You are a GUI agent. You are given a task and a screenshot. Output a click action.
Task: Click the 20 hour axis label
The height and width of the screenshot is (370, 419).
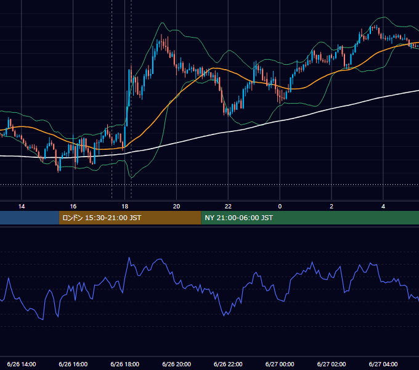pyautogui.click(x=176, y=207)
